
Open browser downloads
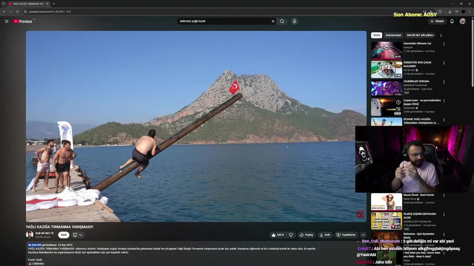pyautogui.click(x=450, y=11)
